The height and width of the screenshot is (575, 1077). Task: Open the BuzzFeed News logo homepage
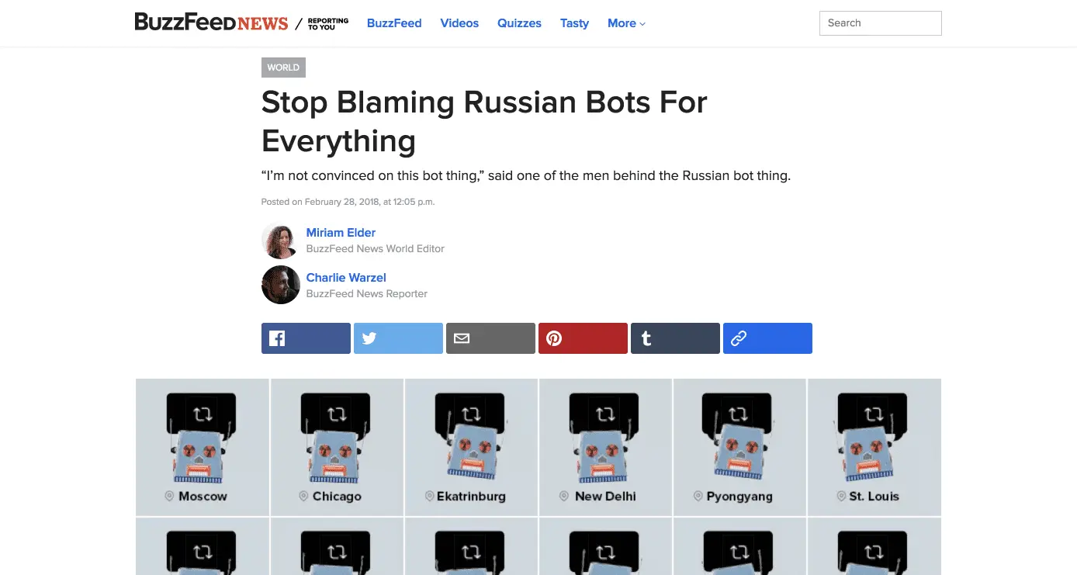point(211,23)
